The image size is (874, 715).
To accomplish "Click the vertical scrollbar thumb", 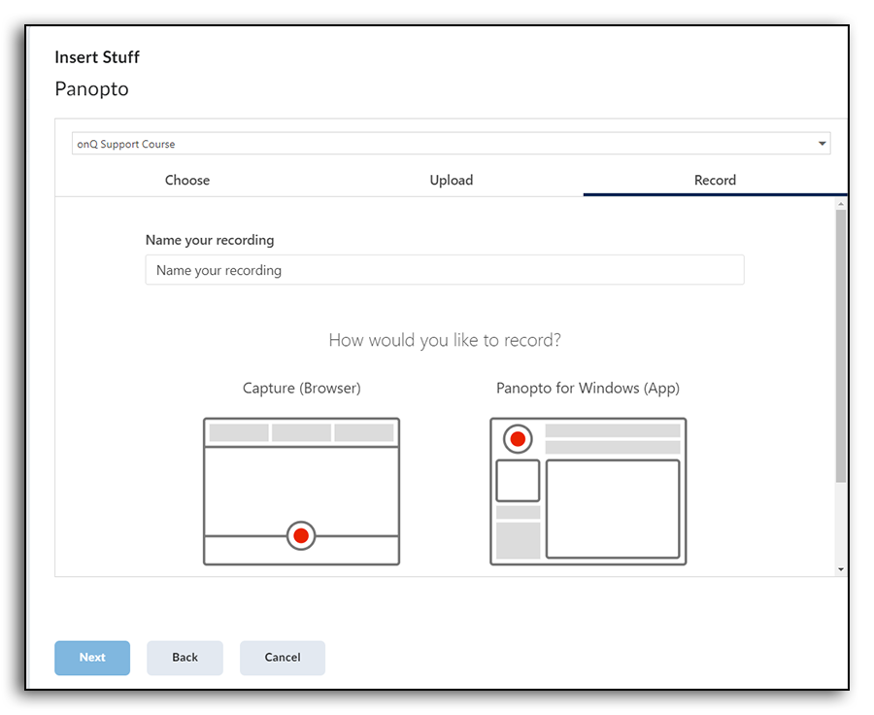I will [x=840, y=345].
